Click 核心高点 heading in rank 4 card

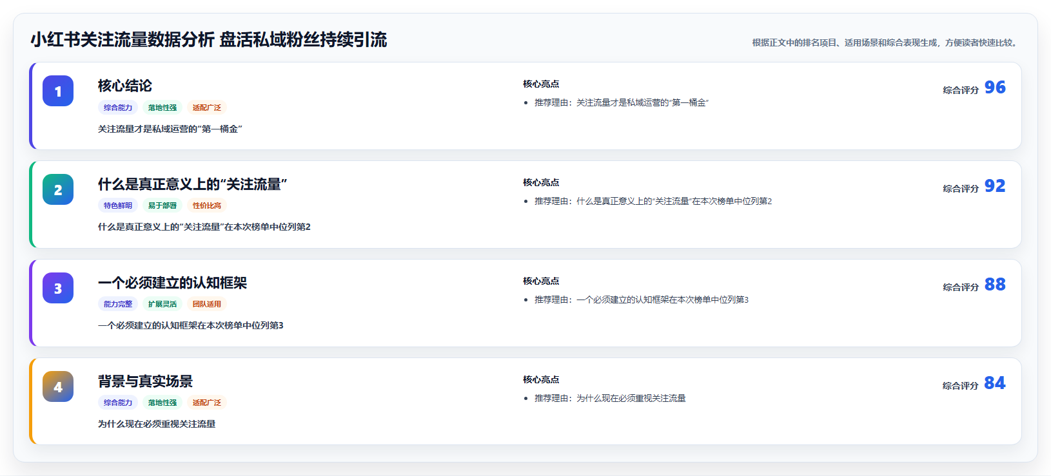click(541, 379)
